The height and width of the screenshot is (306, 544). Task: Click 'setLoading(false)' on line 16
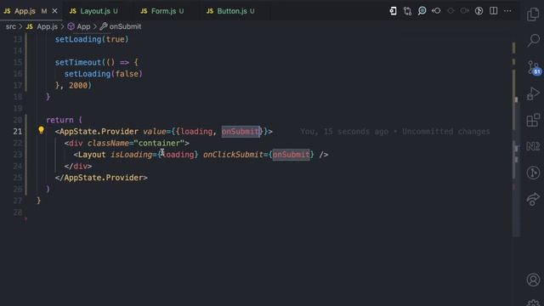[x=103, y=74]
